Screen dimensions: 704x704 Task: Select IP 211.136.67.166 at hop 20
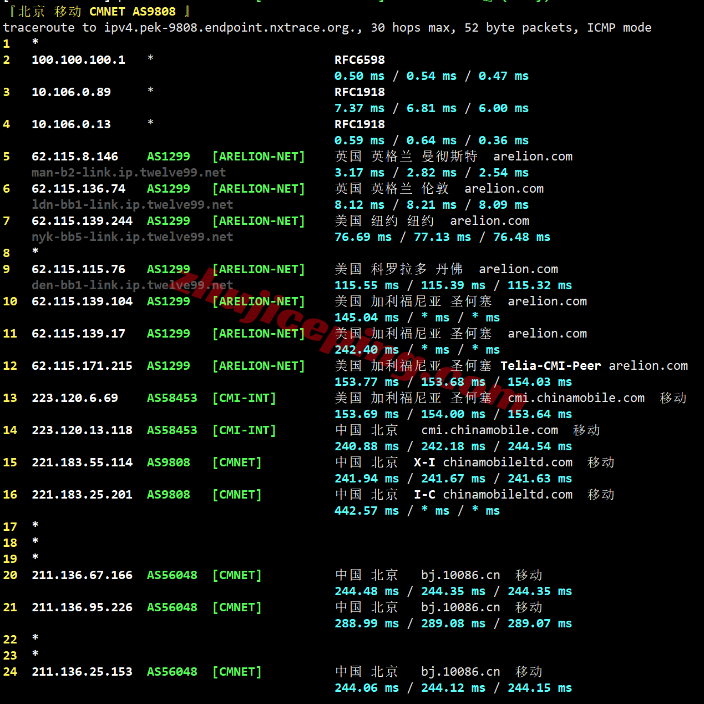[x=82, y=575]
